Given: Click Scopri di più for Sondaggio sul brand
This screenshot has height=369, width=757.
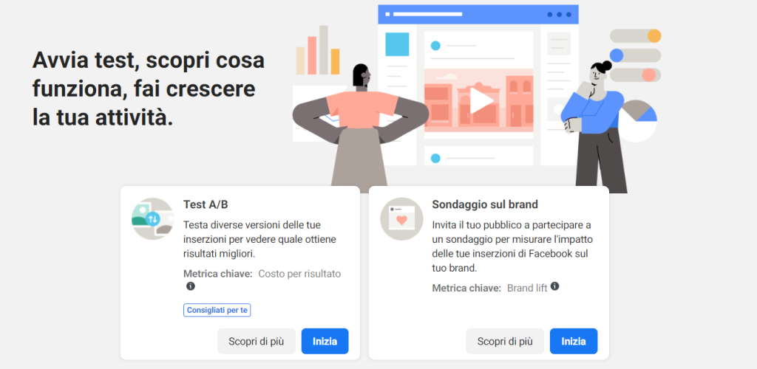Looking at the screenshot, I should click(x=505, y=342).
